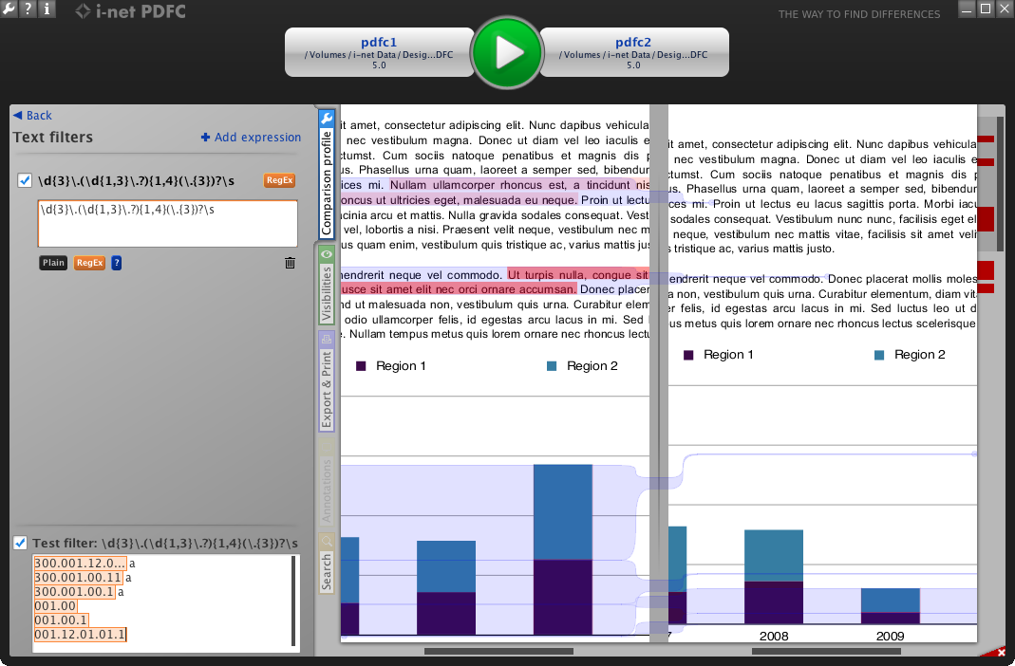Click the red X icon at bottom right
This screenshot has height=666, width=1015.
coord(1002,653)
